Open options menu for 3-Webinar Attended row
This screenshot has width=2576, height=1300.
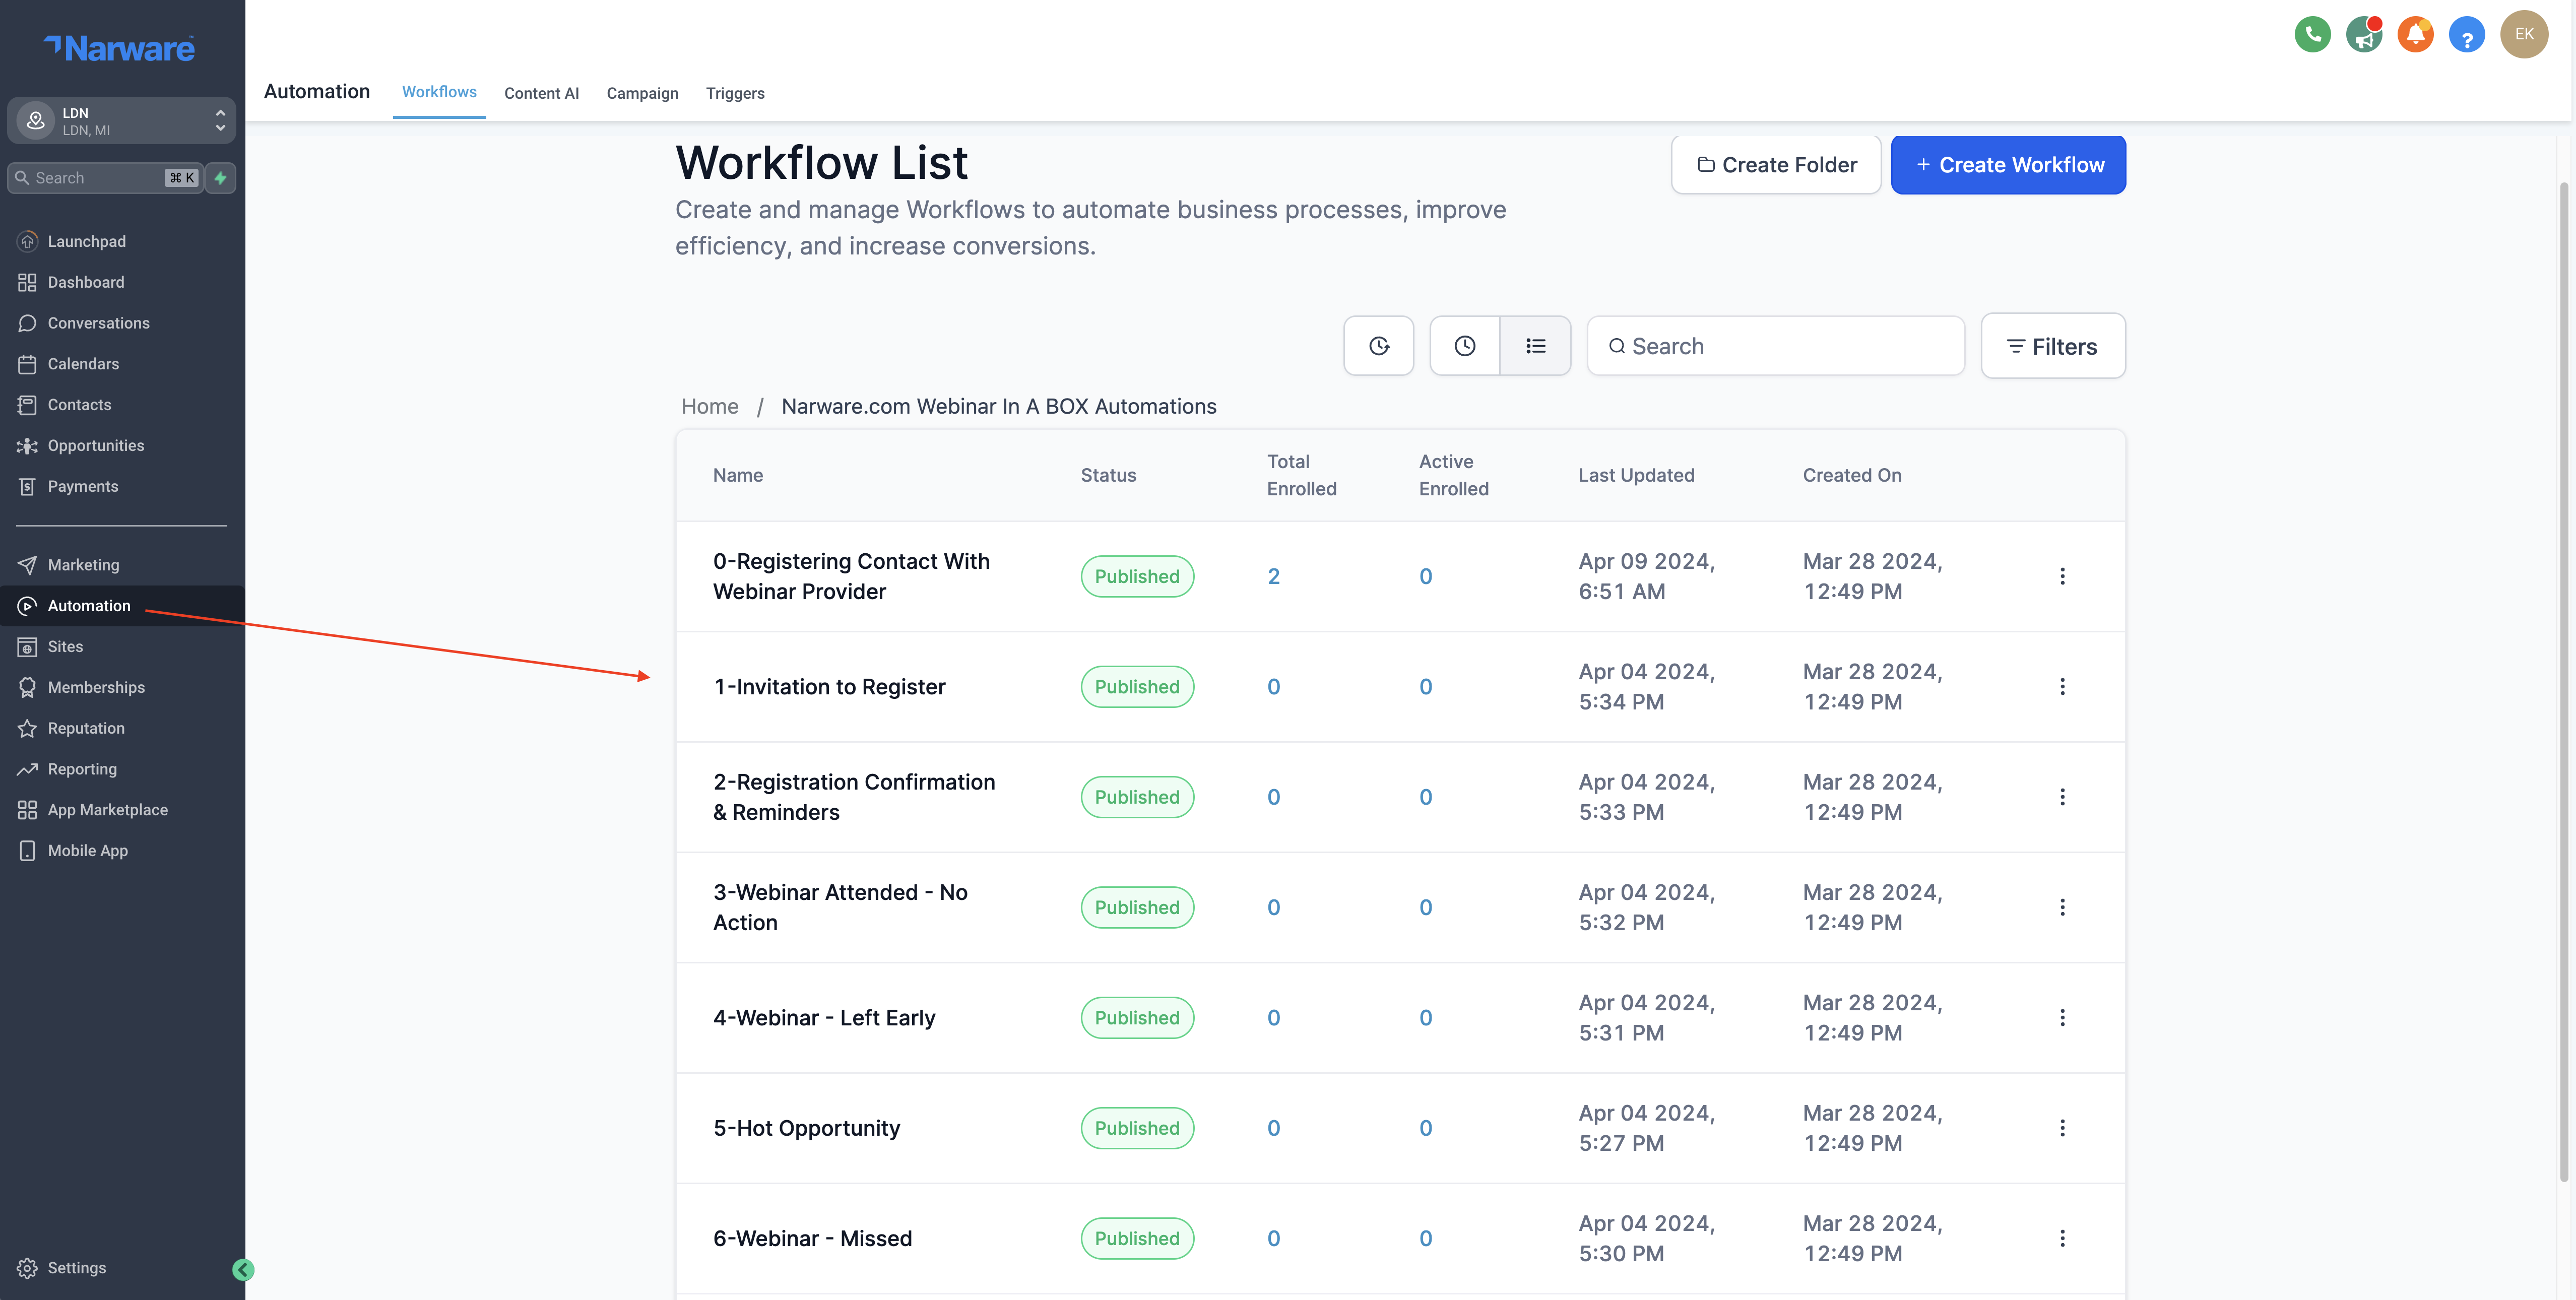2062,907
